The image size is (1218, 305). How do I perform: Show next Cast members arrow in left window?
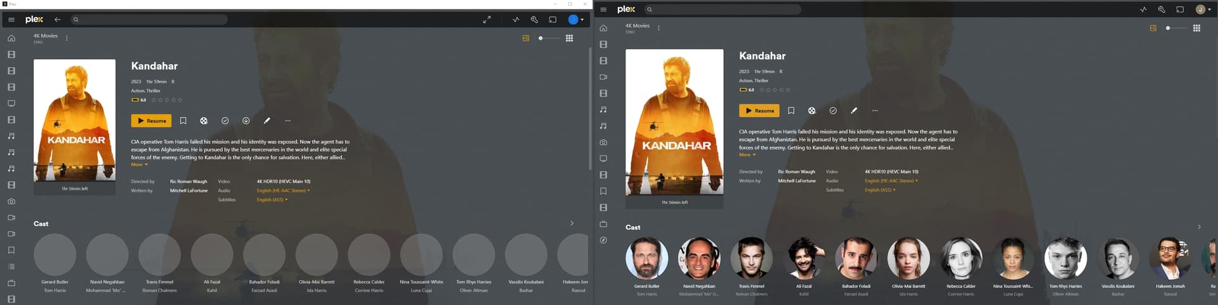(x=572, y=223)
